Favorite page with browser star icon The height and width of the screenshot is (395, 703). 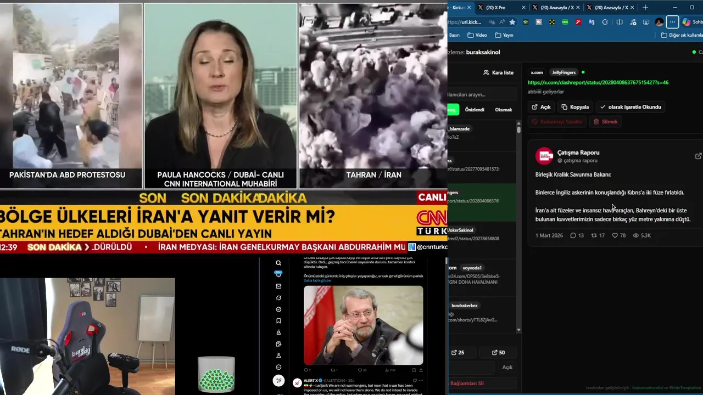(x=512, y=22)
